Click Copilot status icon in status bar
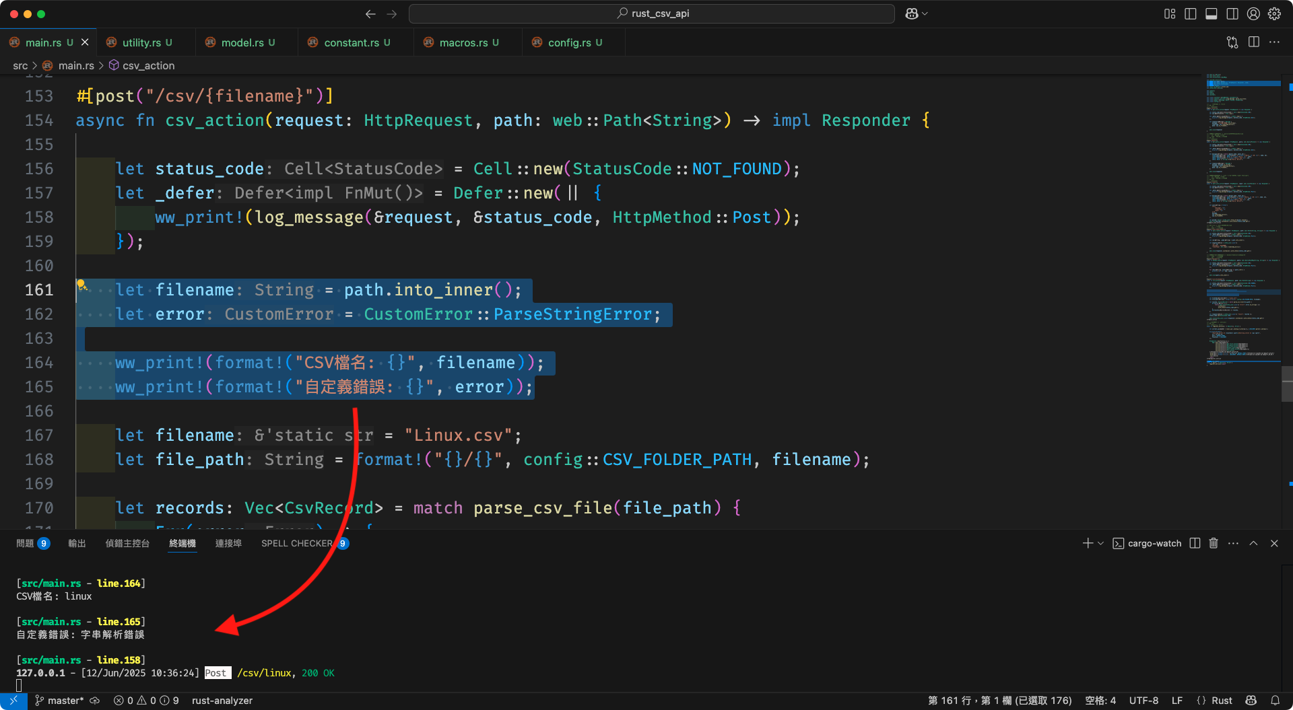1293x710 pixels. click(x=1251, y=701)
